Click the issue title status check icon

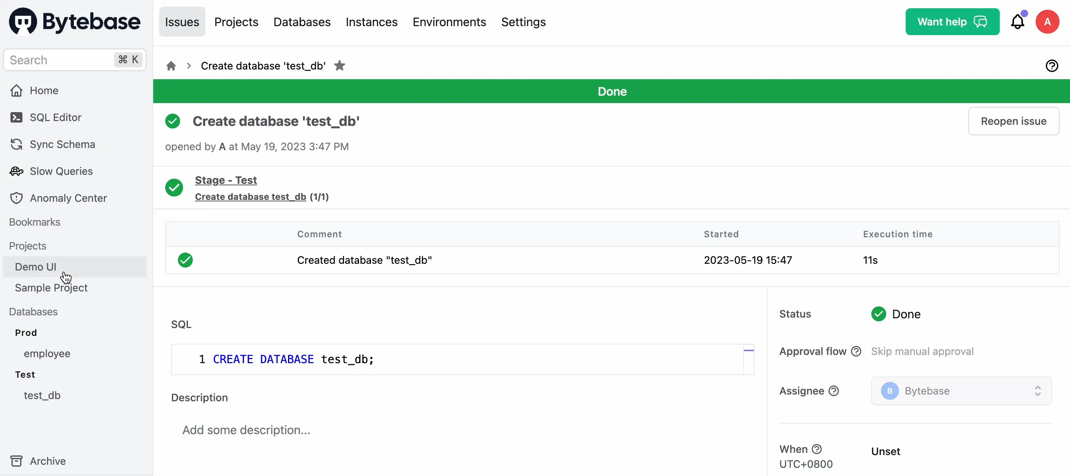point(172,121)
